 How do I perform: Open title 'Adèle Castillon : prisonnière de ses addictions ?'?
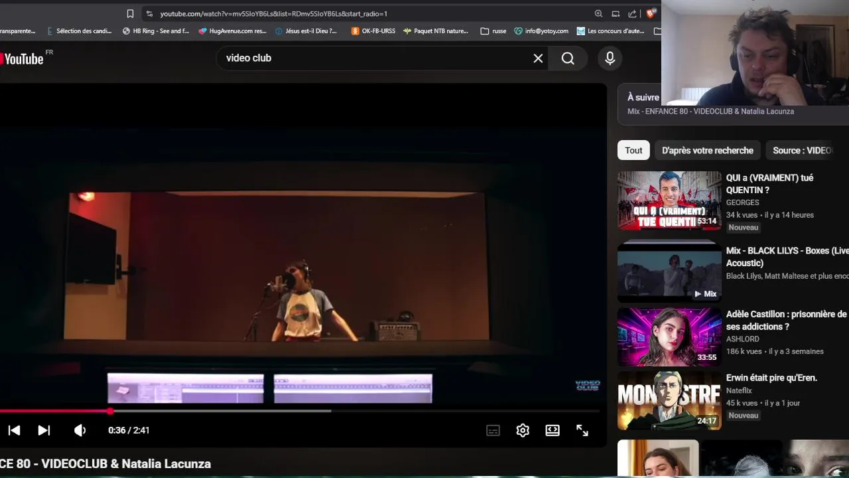787,320
